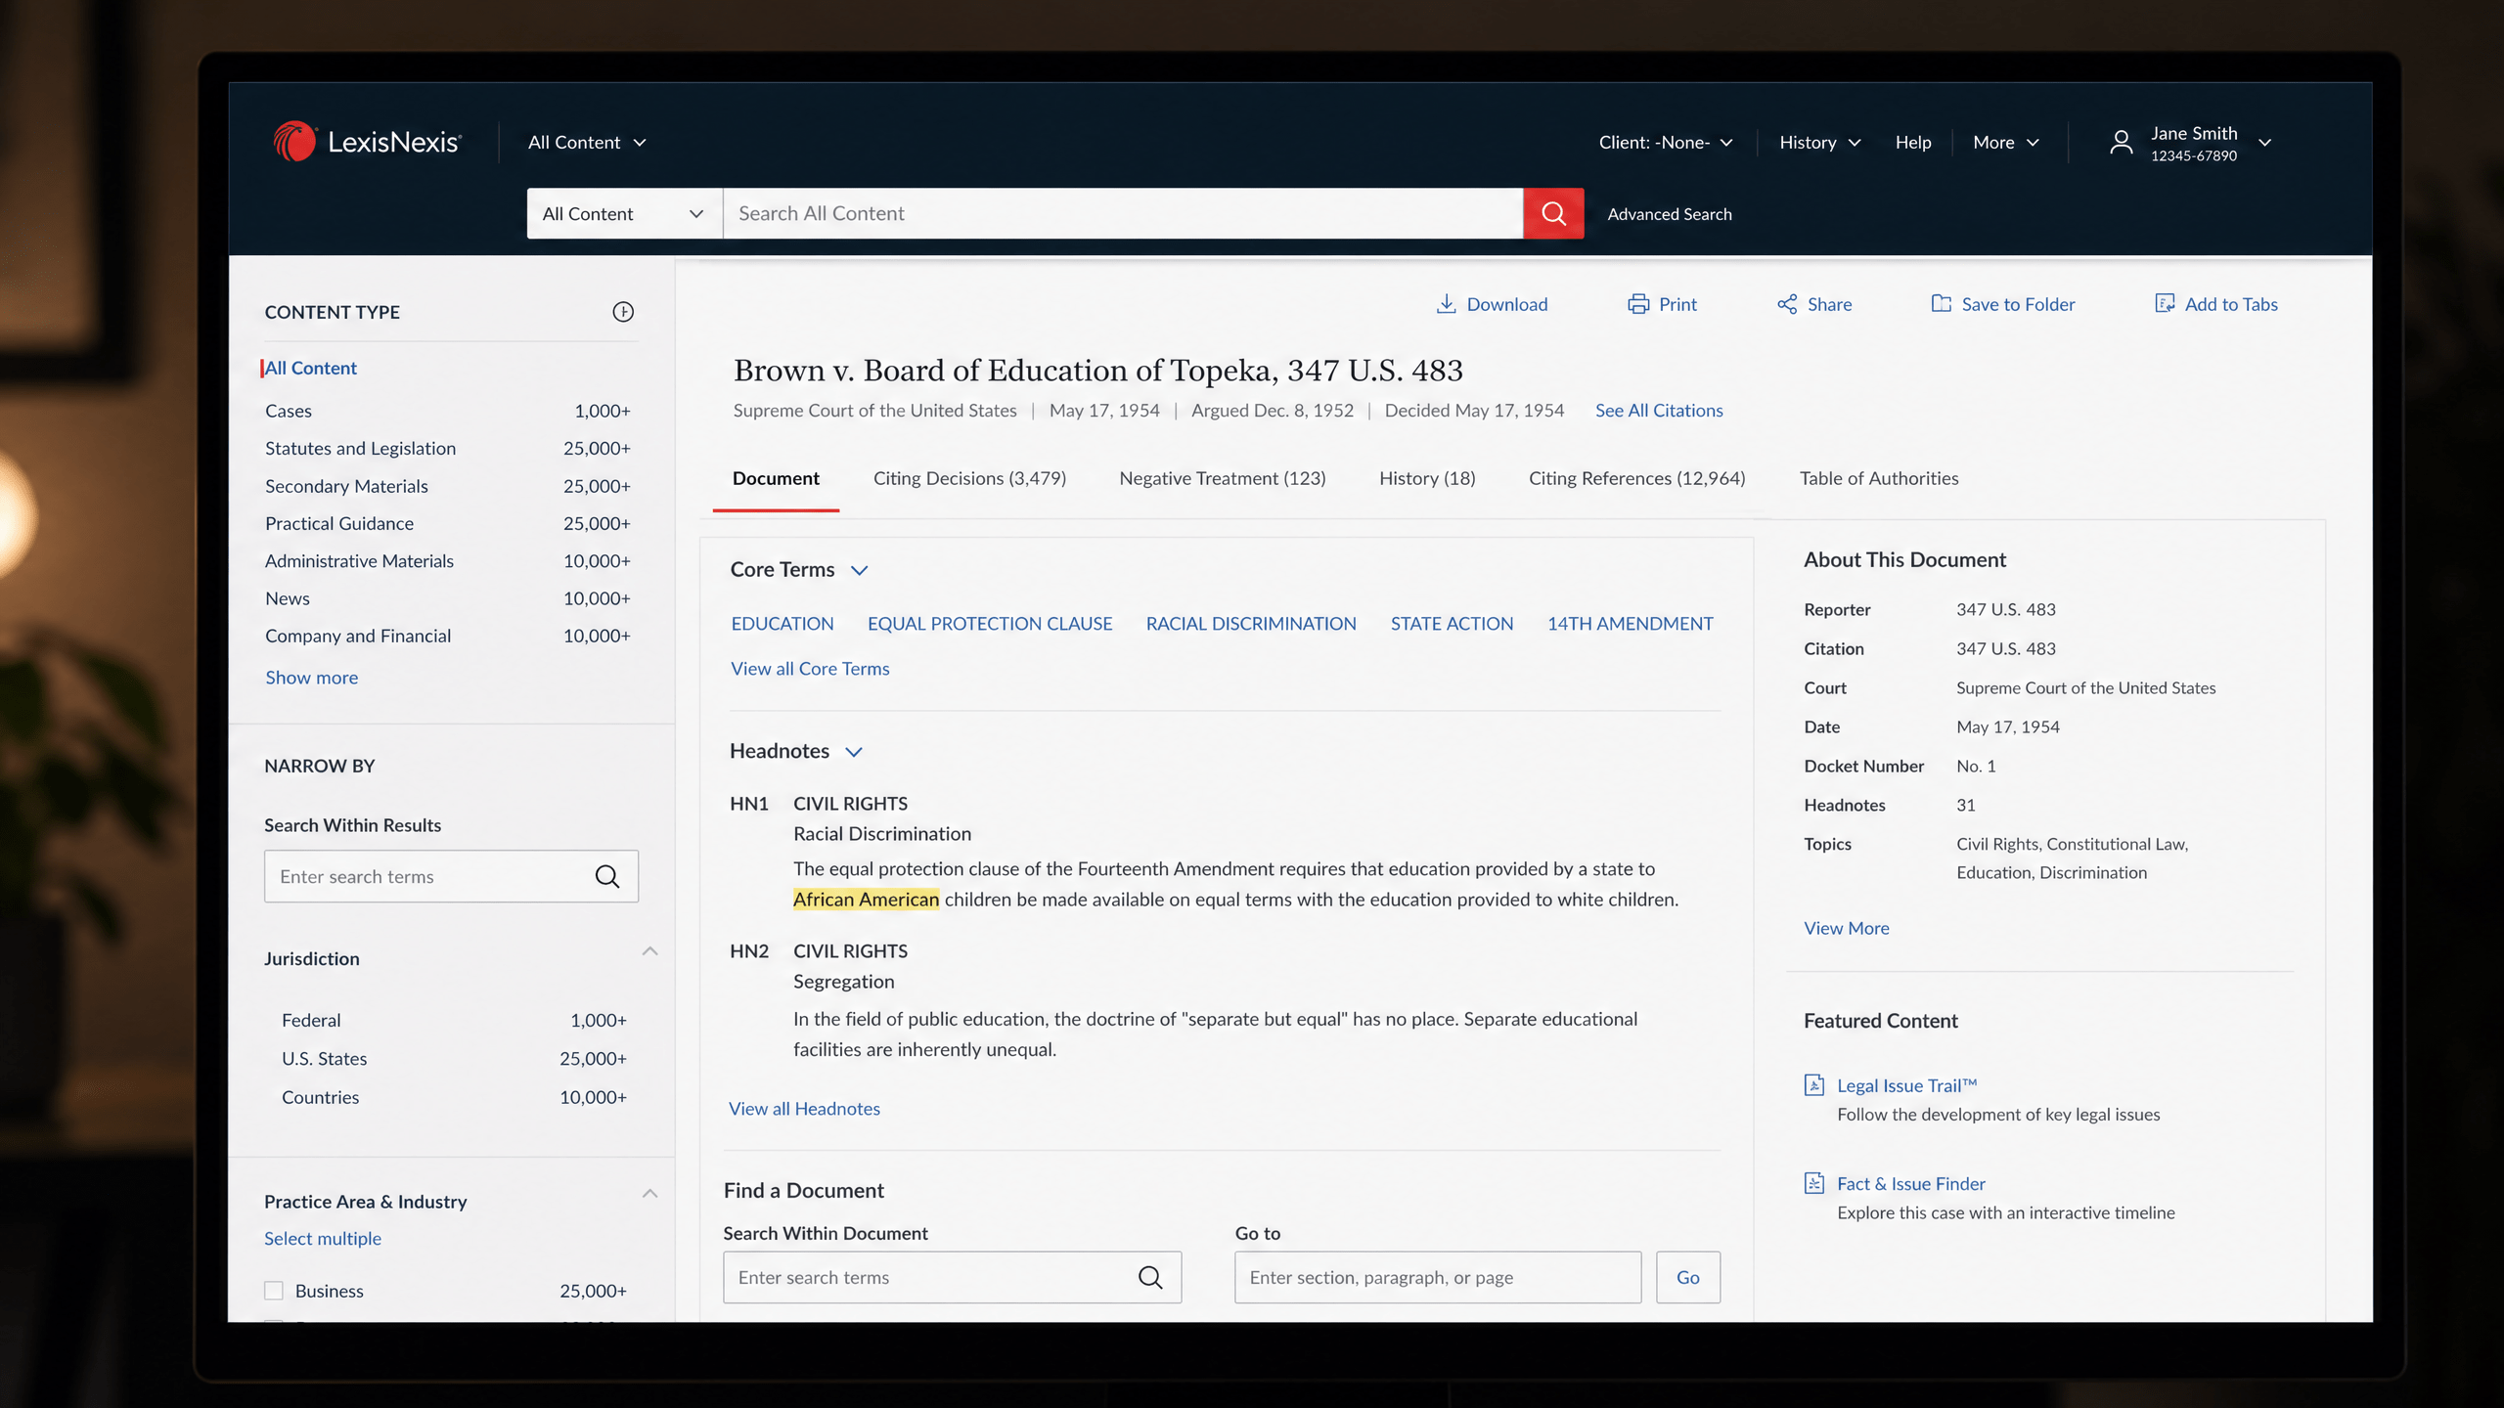Select Administrative Materials content type
2504x1408 pixels.
coord(448,561)
